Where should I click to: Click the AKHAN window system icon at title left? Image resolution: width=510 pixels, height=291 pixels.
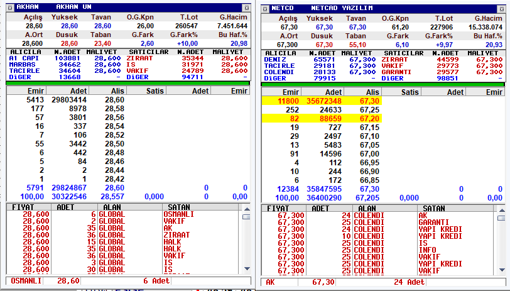tap(10, 7)
